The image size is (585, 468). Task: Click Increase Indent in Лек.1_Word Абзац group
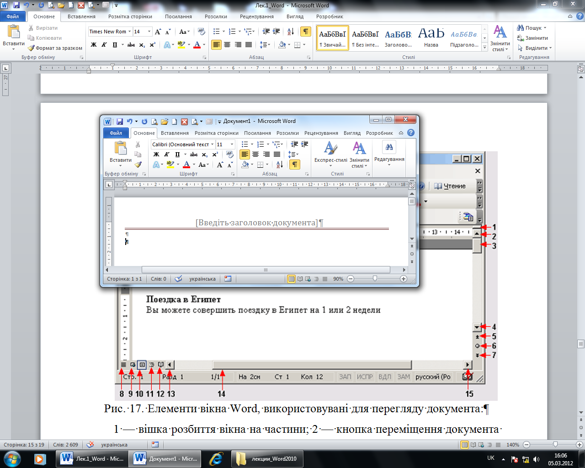pyautogui.click(x=276, y=32)
